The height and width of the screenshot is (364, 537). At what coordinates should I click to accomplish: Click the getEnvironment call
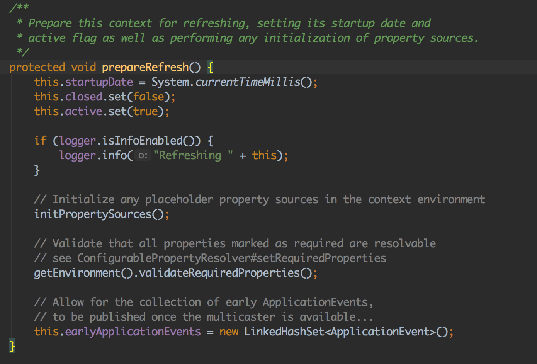tap(77, 273)
